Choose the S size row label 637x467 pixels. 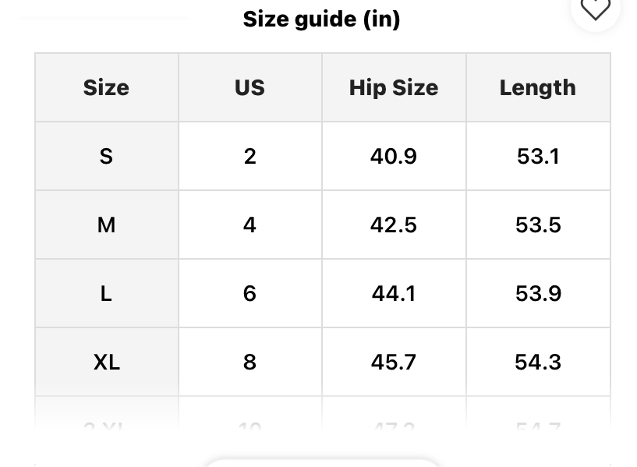pos(106,156)
